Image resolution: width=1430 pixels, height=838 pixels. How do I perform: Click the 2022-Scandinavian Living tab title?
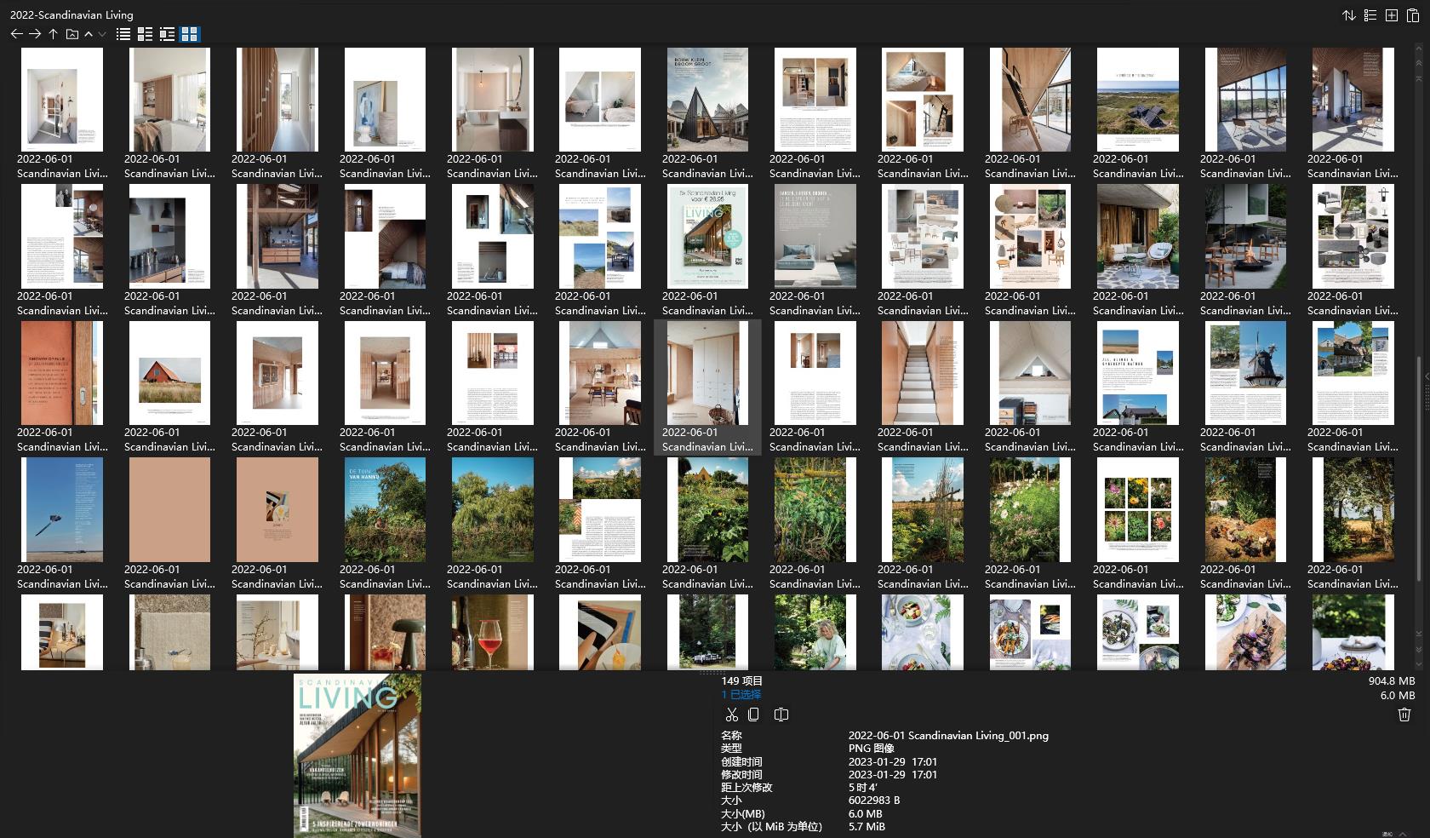click(x=71, y=14)
